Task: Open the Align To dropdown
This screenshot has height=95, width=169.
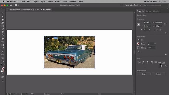Action: tap(139, 63)
